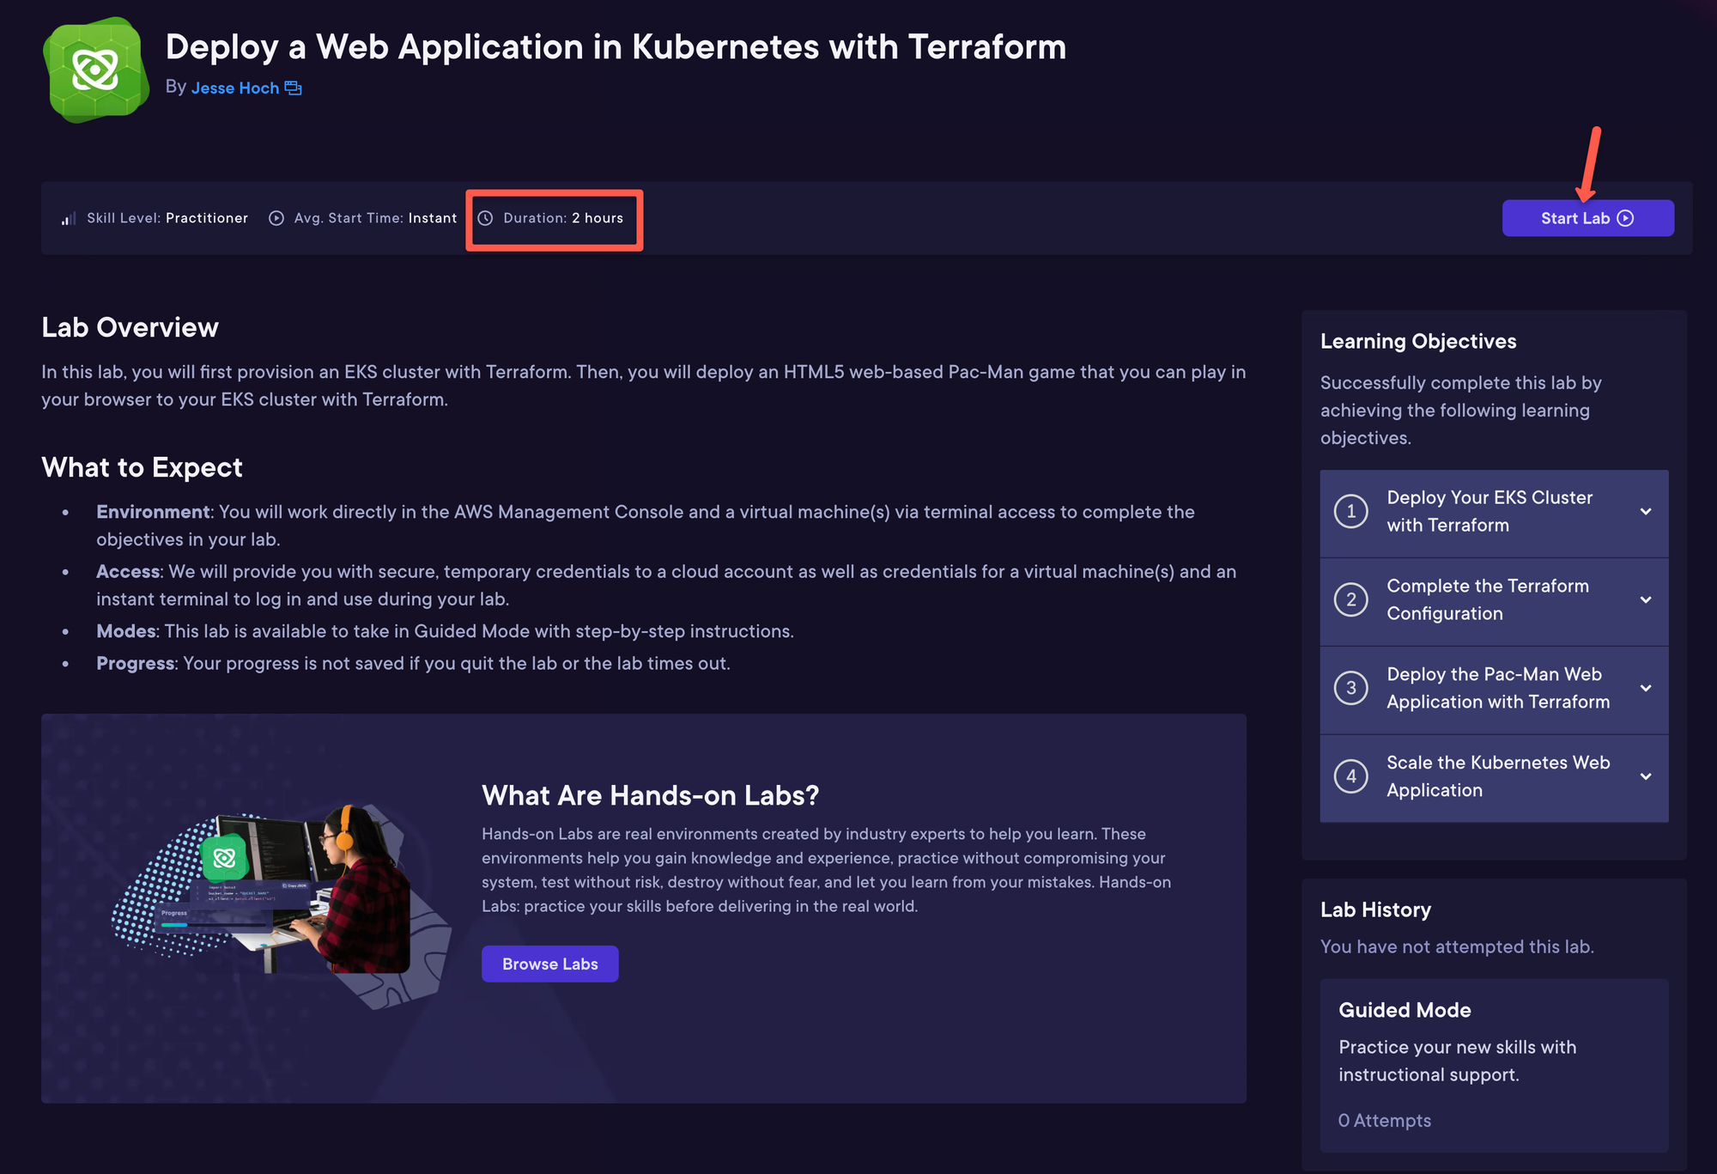Click the author profile icon beside Jesse Hoch
Image resolution: width=1717 pixels, height=1174 pixels.
pos(293,88)
